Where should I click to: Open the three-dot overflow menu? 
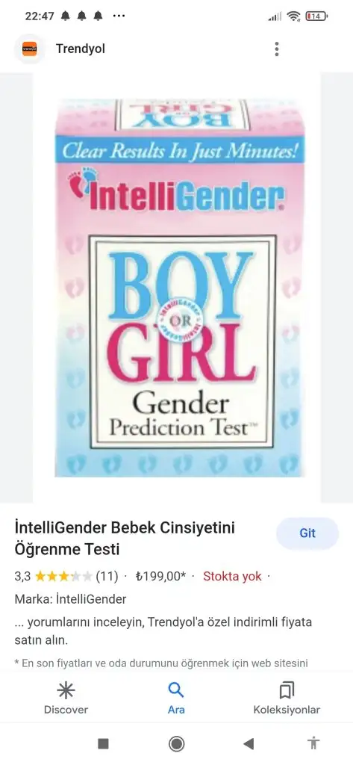276,49
